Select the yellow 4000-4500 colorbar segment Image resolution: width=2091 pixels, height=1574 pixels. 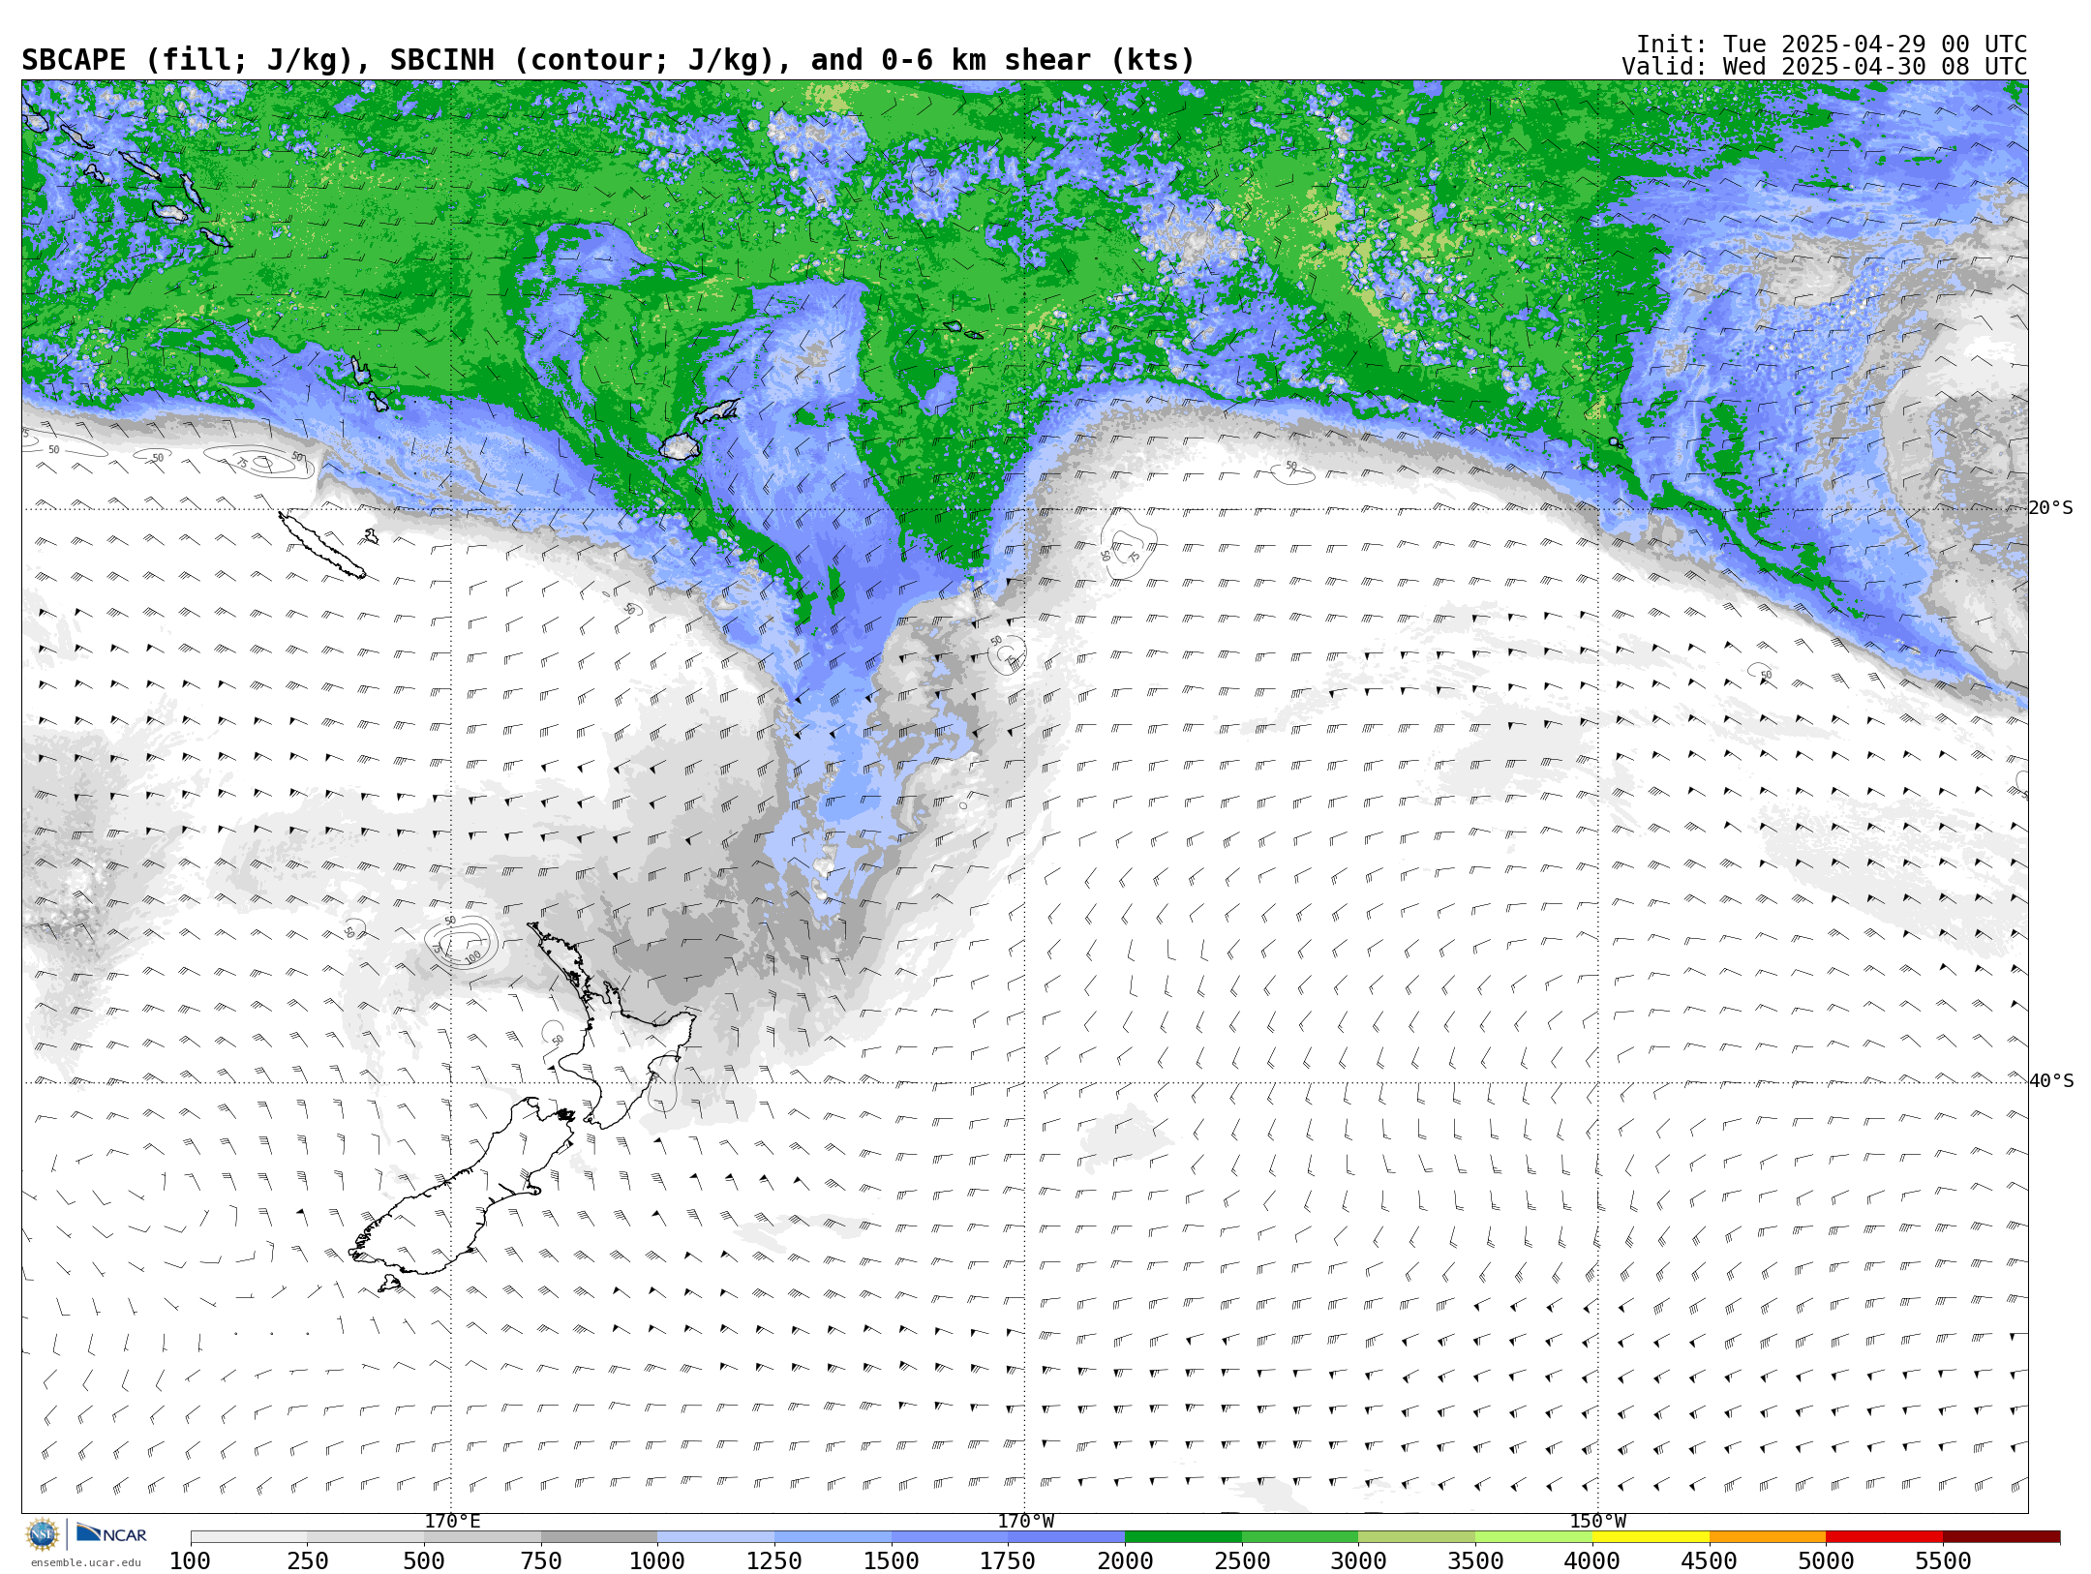[1651, 1537]
